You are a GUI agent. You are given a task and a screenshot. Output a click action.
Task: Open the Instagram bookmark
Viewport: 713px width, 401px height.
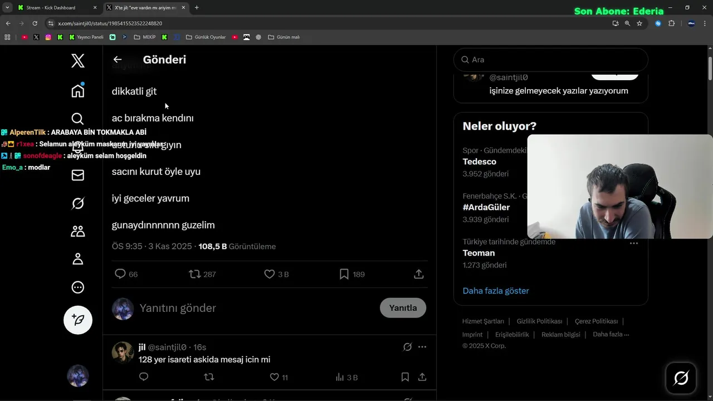click(x=48, y=37)
